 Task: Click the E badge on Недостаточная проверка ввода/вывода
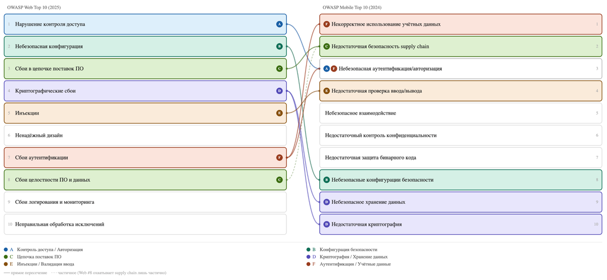[327, 91]
